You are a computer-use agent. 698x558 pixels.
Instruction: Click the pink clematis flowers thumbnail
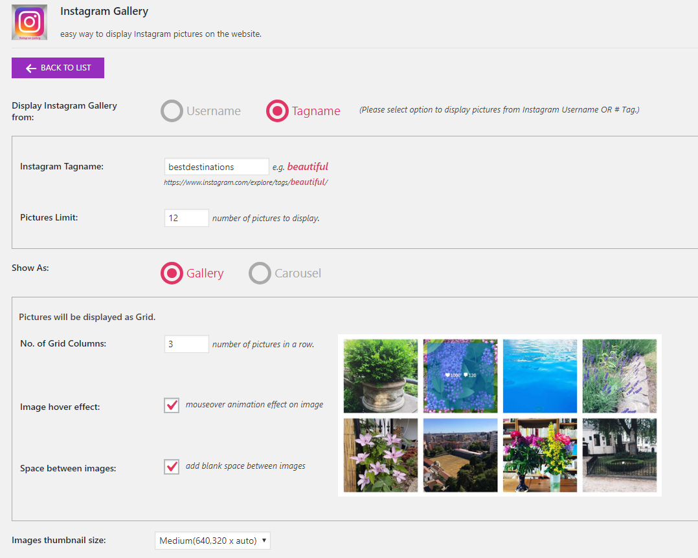pyautogui.click(x=381, y=455)
